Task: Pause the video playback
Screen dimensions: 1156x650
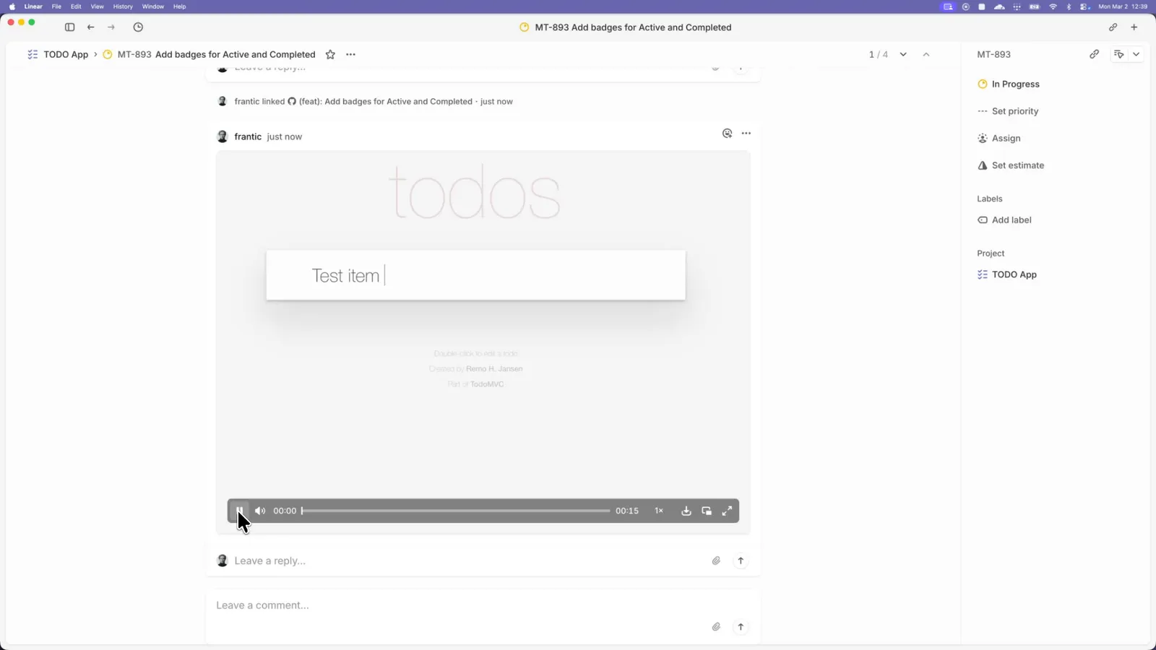Action: click(240, 511)
